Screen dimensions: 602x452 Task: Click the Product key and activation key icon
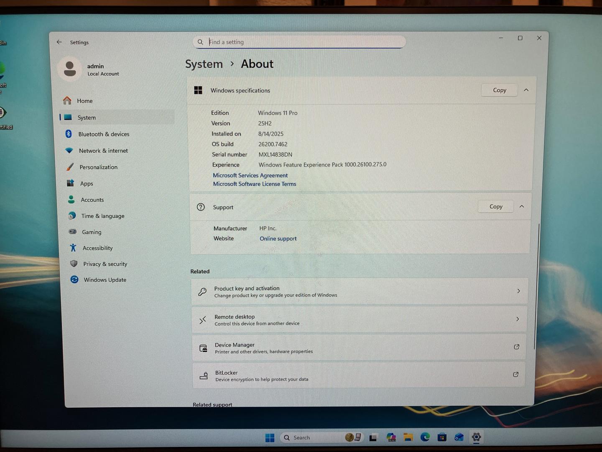[x=202, y=292]
